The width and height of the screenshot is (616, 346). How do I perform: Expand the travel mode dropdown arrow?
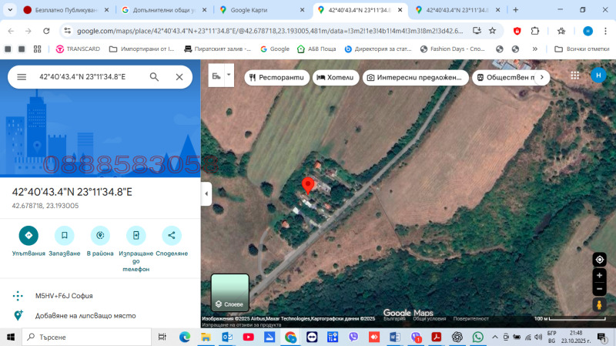(x=229, y=76)
